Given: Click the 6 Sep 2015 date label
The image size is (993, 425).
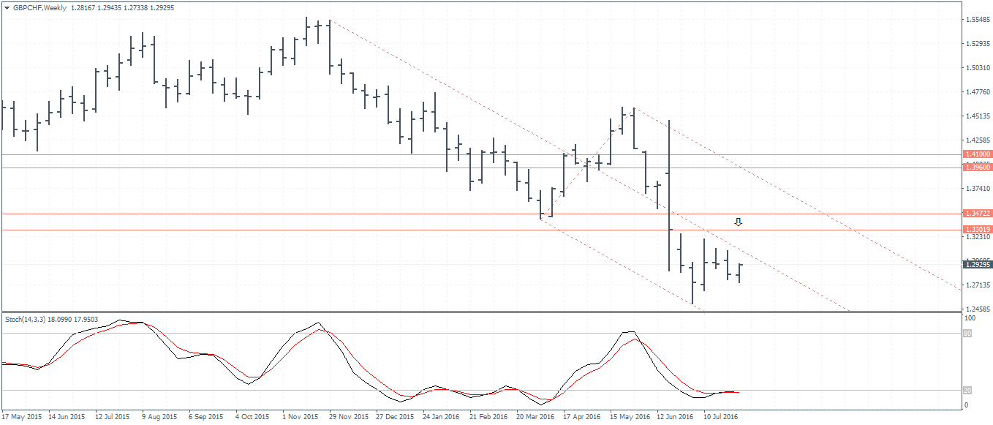Looking at the screenshot, I should click(208, 417).
